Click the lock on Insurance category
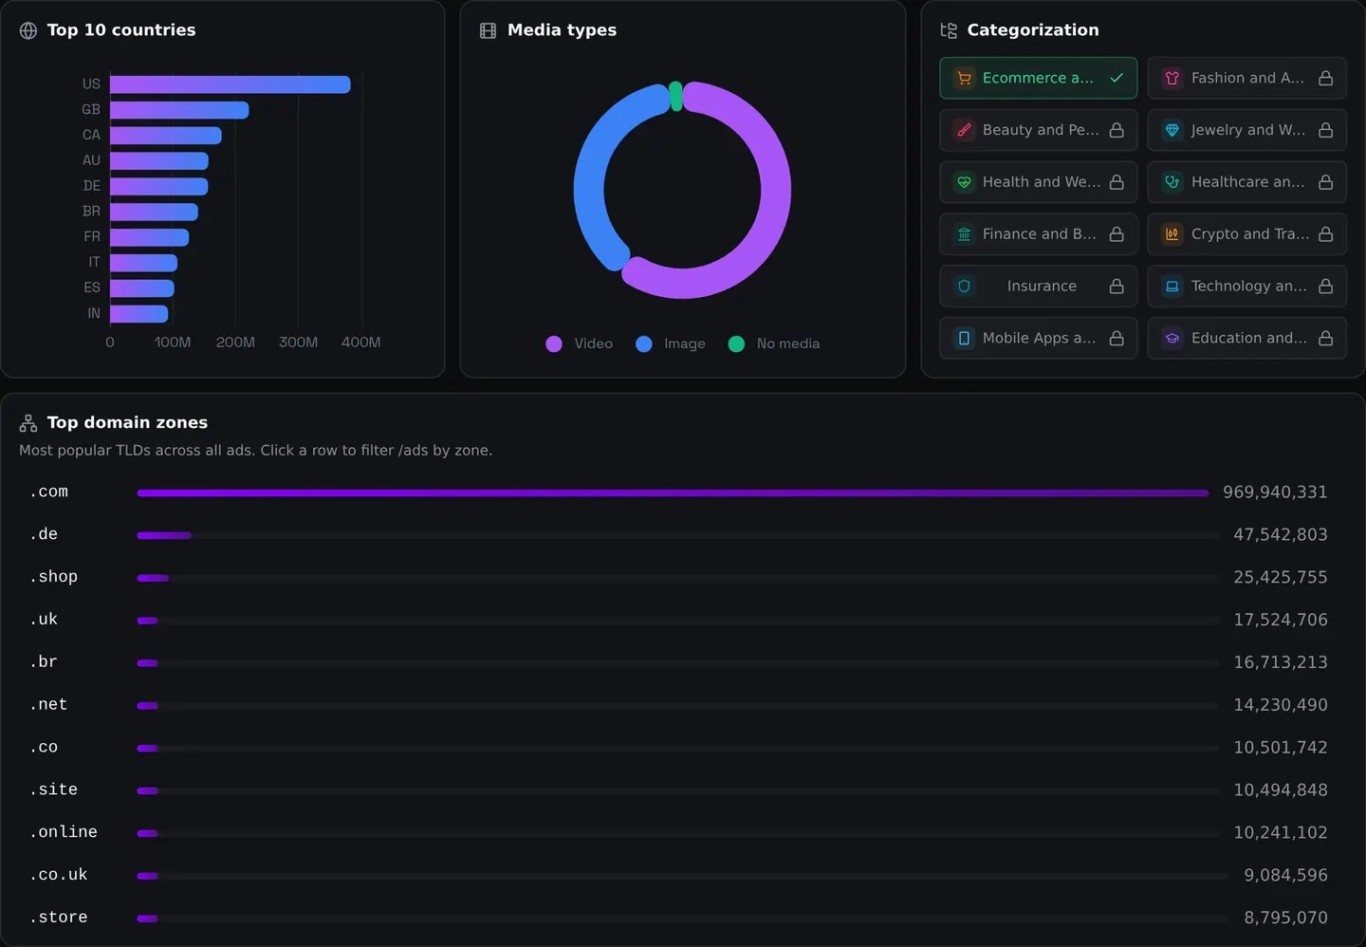 (1117, 287)
